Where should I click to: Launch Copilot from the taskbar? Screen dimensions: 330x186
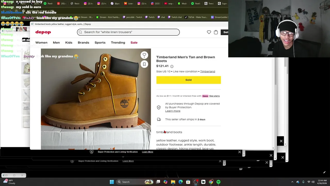(x=166, y=182)
